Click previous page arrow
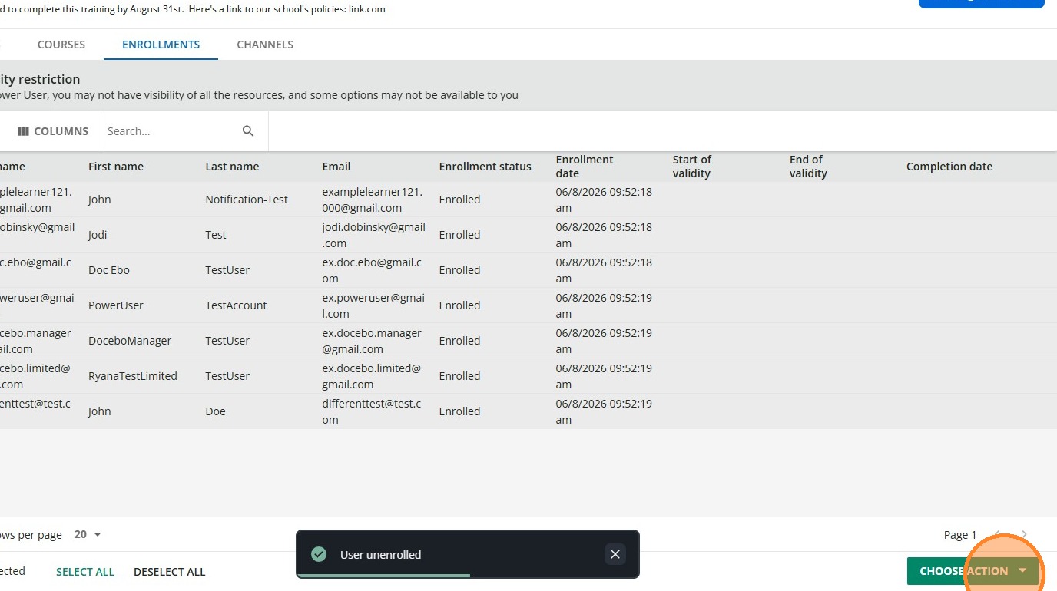The image size is (1057, 591). (x=997, y=535)
